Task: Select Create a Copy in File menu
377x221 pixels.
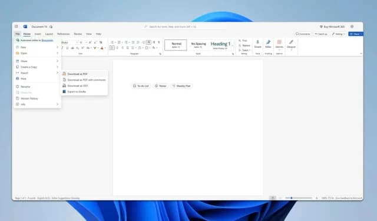Action: click(37, 67)
